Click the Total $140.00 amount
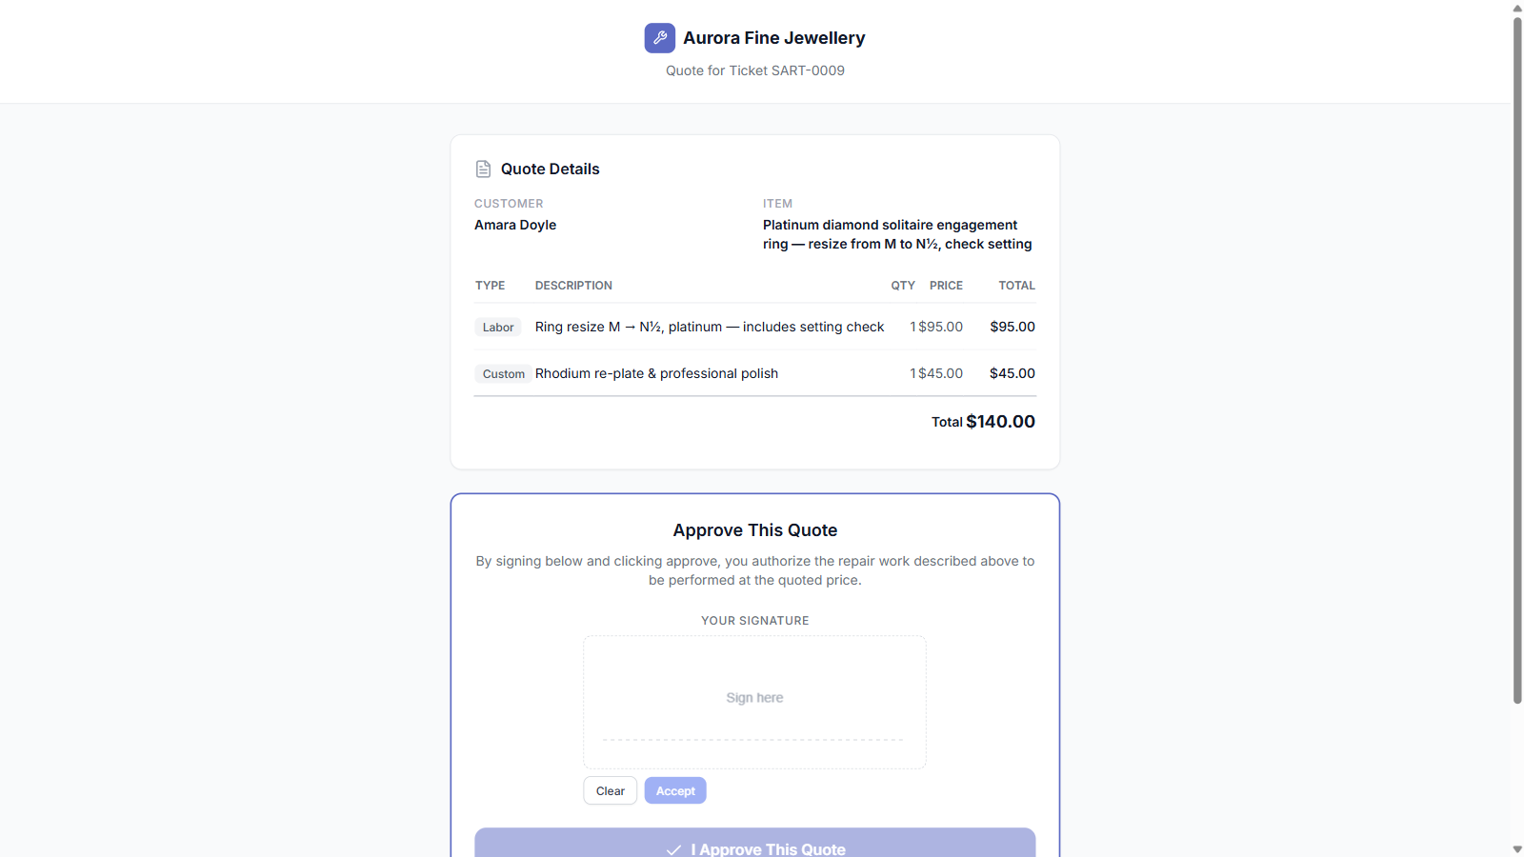The width and height of the screenshot is (1524, 857). click(x=1000, y=421)
